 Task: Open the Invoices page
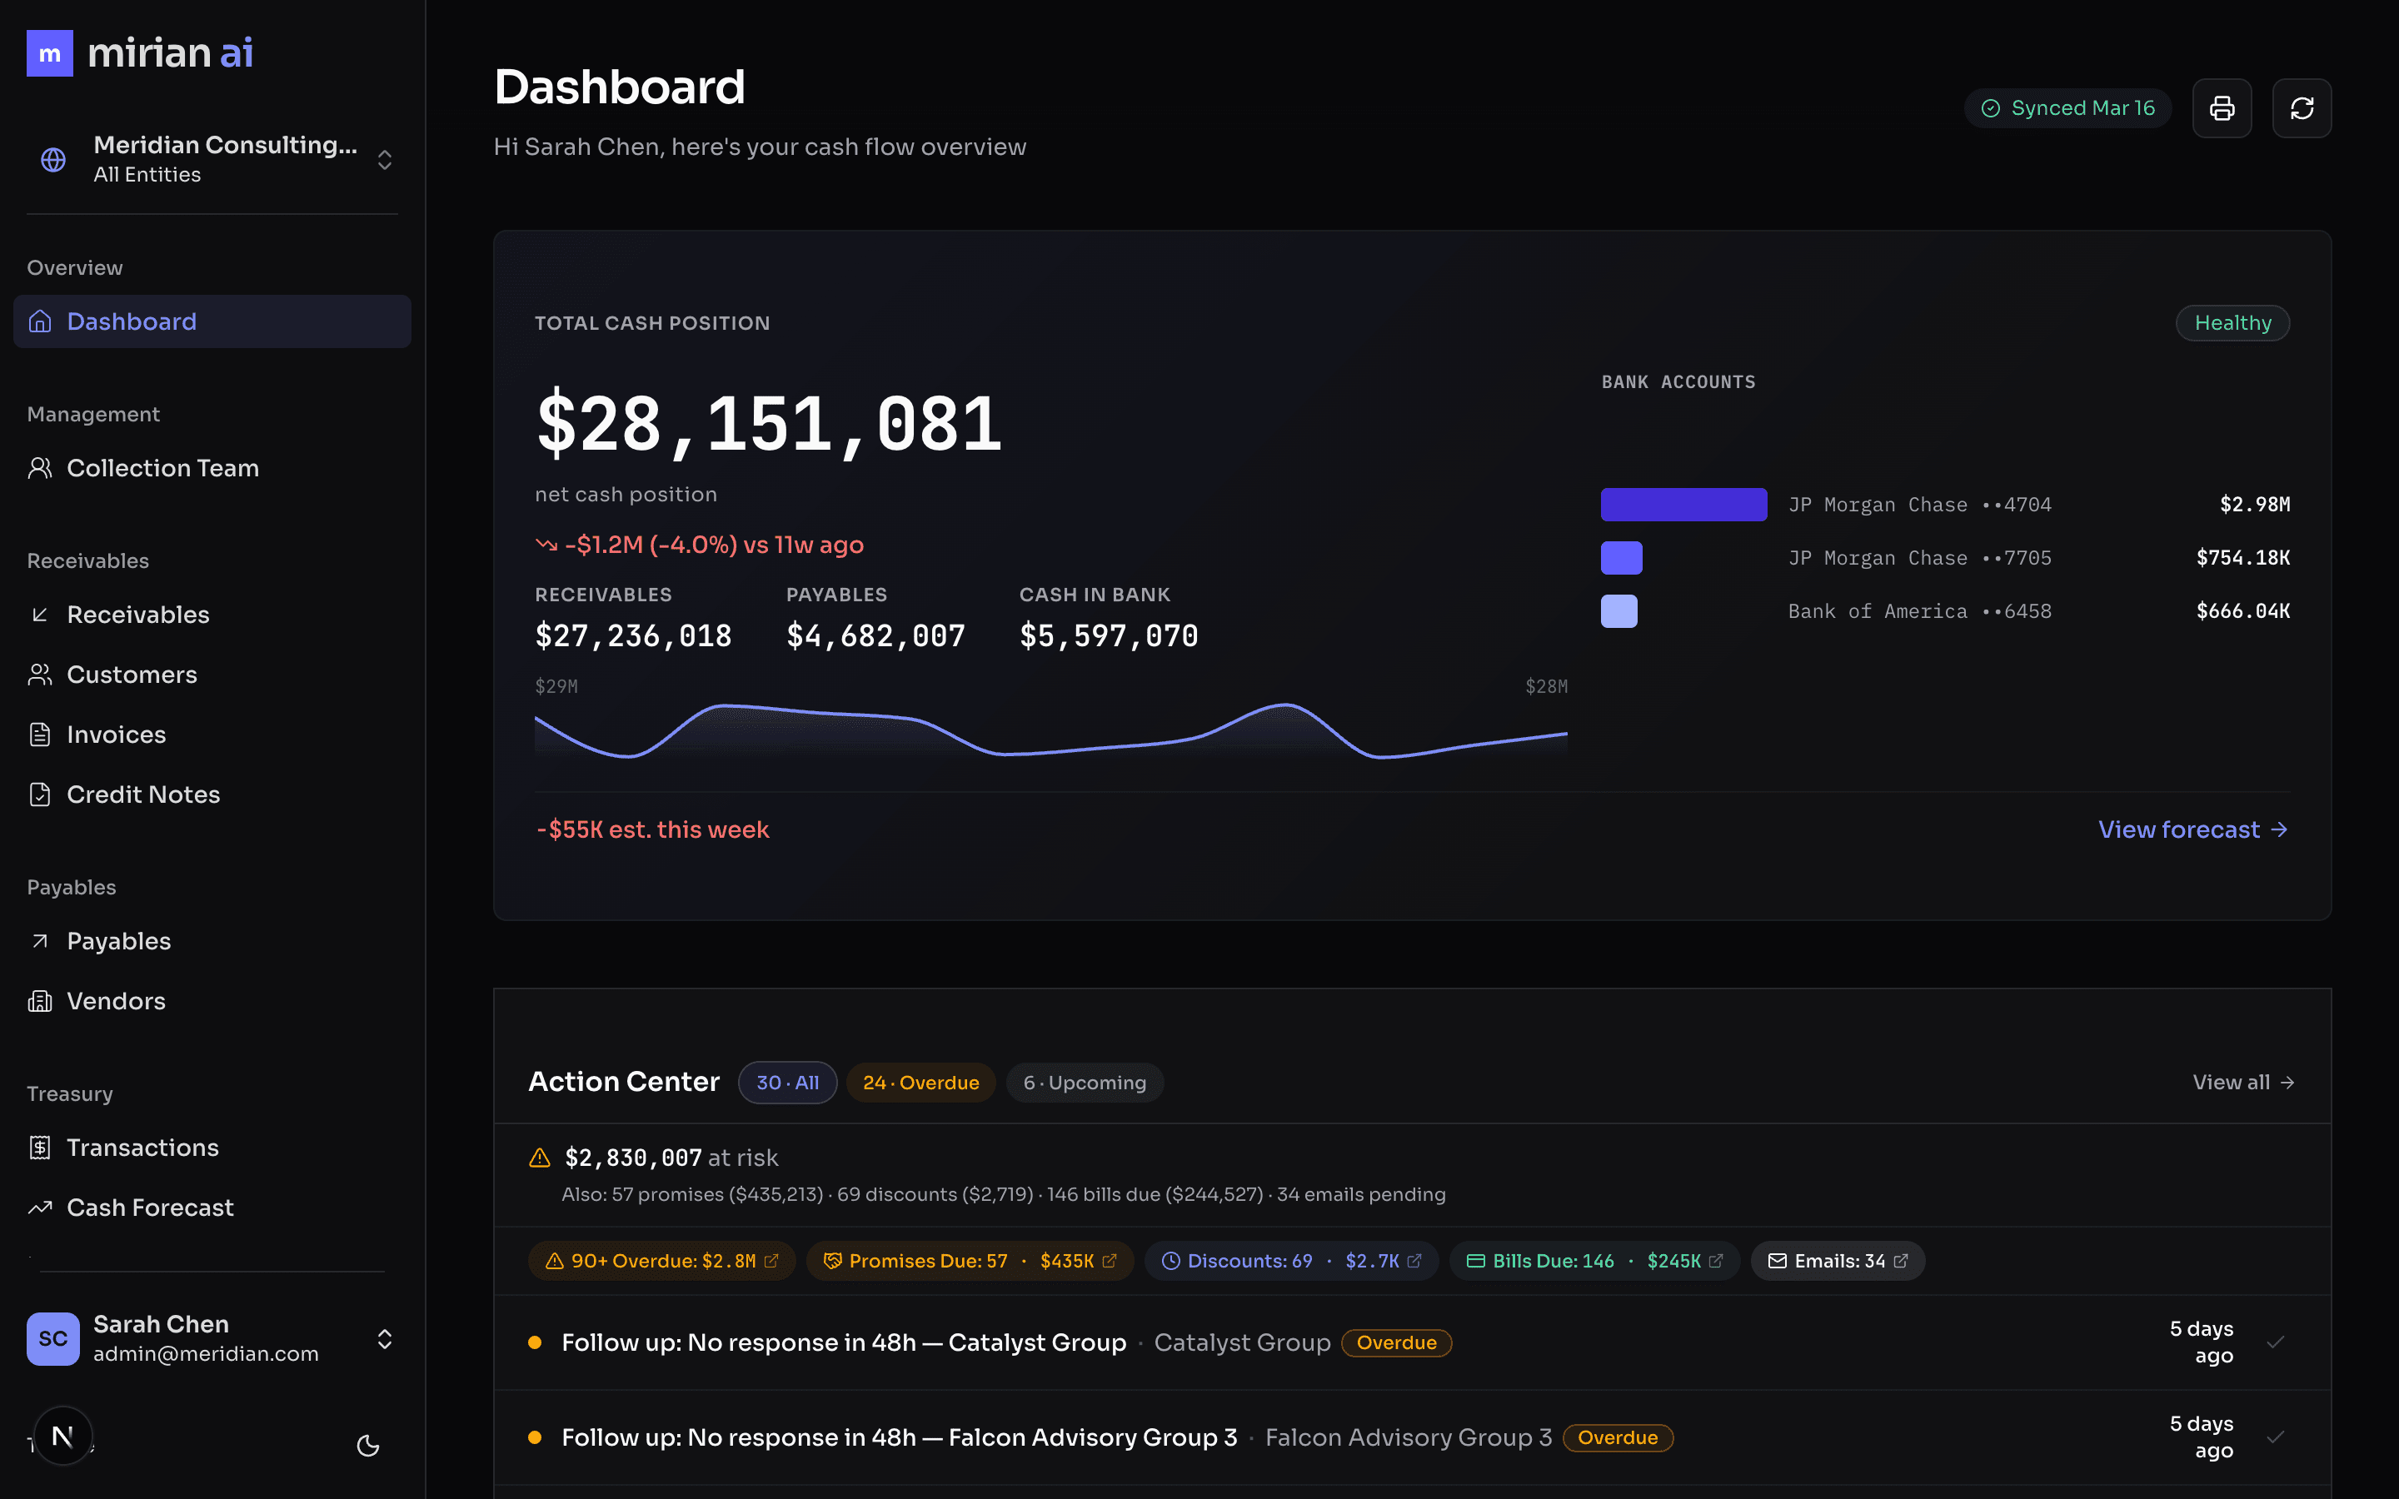[116, 734]
